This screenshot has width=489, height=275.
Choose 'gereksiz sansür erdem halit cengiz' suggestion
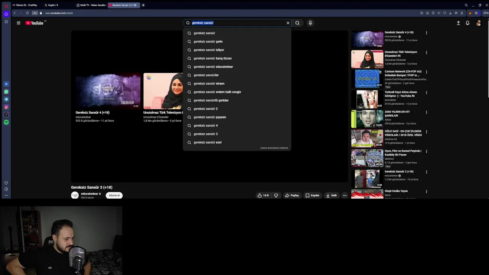[x=237, y=92]
